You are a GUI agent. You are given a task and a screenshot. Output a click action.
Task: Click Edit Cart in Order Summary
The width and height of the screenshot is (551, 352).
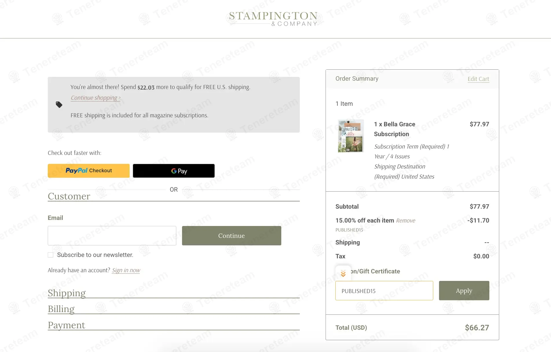[x=478, y=79]
